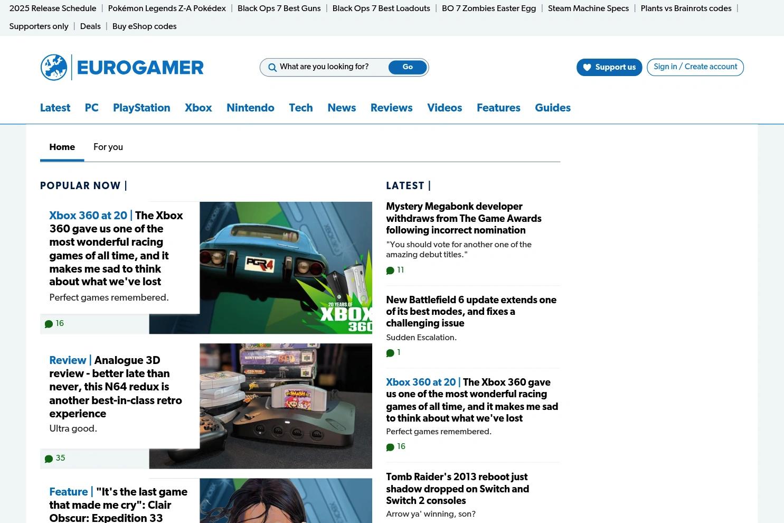Open comments bubble for Megabonk article
Screen dimensions: 784x523
click(390, 270)
